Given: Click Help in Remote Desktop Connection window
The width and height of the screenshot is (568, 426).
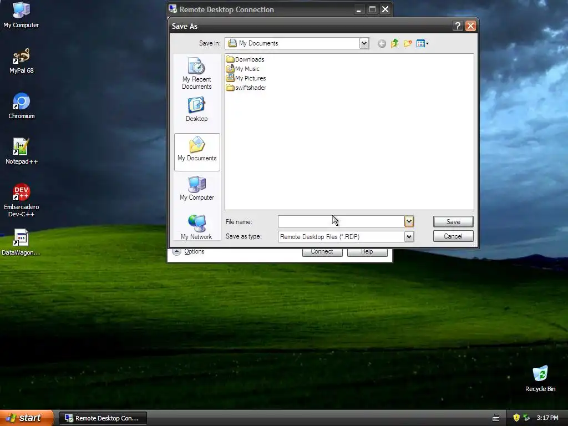Looking at the screenshot, I should click(367, 252).
